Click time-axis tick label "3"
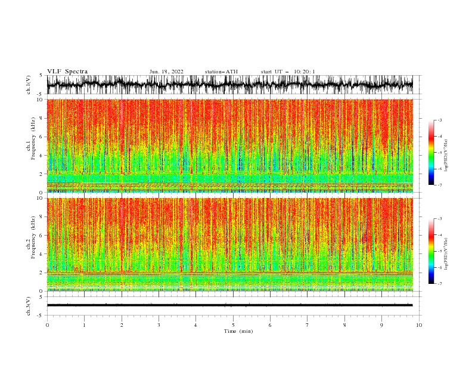The height and width of the screenshot is (365, 472). click(159, 325)
